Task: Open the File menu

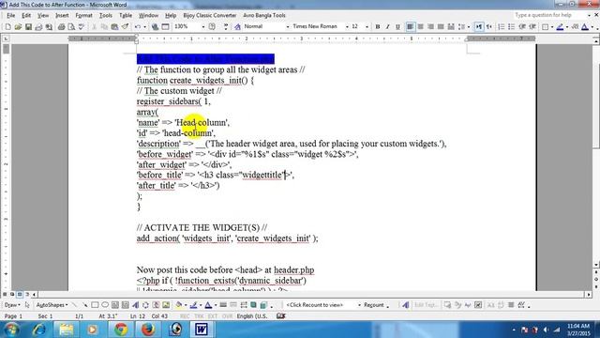Action: [11, 15]
